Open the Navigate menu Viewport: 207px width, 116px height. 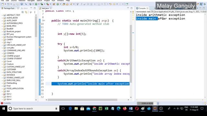[31, 1]
